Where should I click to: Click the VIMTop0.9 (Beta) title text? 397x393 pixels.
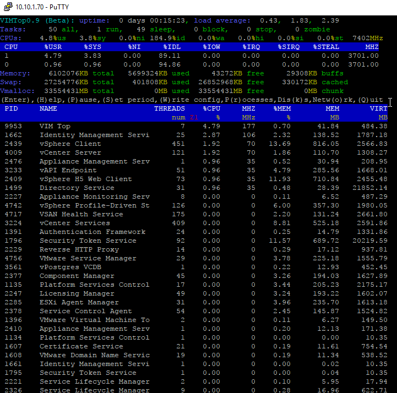click(x=37, y=20)
